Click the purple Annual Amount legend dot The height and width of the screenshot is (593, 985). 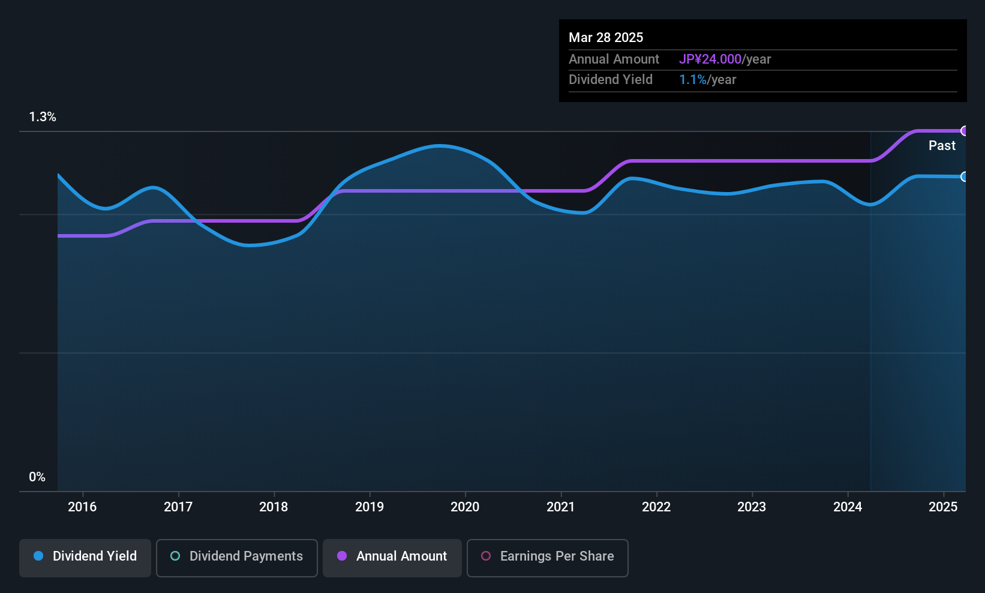[x=342, y=556]
